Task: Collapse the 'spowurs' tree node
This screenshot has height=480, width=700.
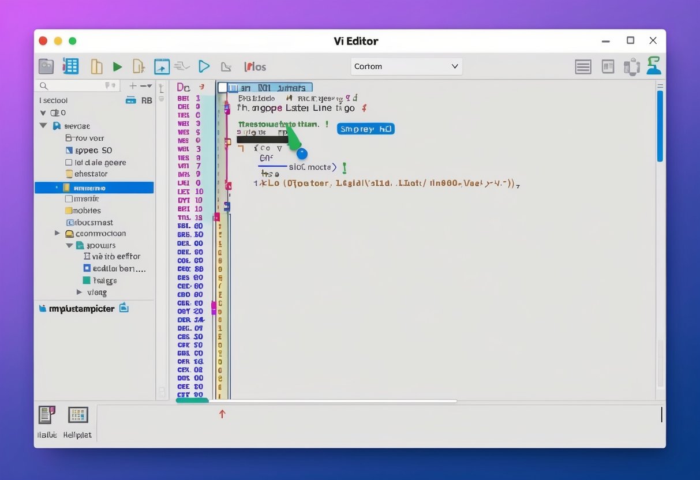Action: [69, 245]
